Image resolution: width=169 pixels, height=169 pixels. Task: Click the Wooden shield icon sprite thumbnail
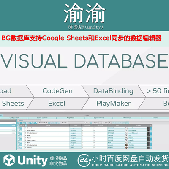point(126,145)
